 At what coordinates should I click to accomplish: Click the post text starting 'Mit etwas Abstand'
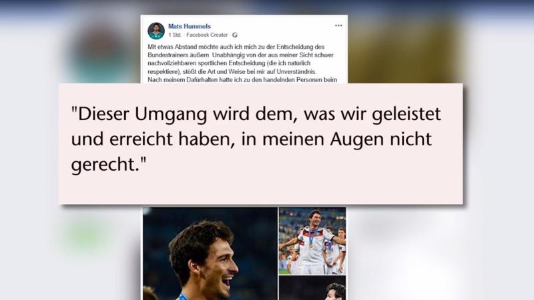(x=242, y=63)
